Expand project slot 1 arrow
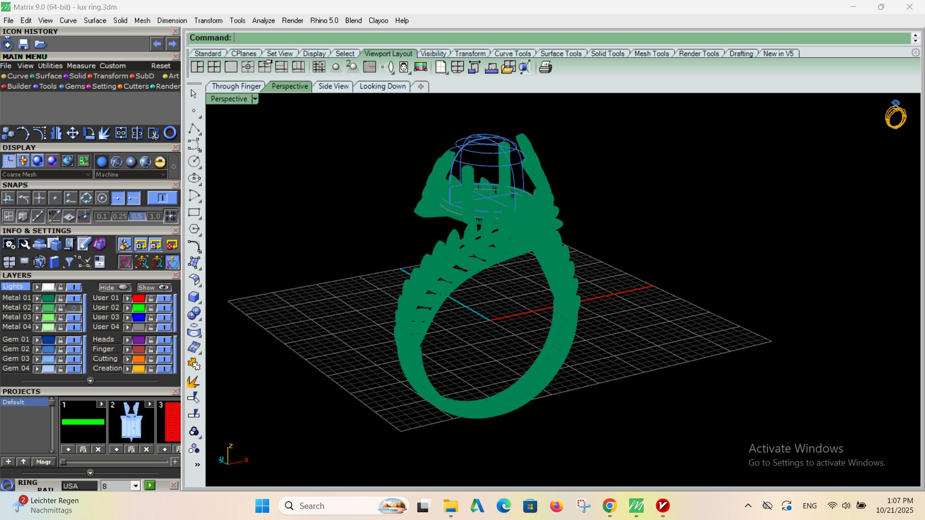The height and width of the screenshot is (520, 925). 101,404
